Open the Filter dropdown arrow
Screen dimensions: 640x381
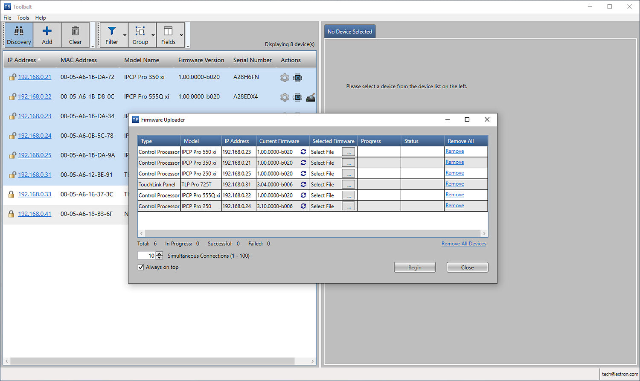click(125, 35)
